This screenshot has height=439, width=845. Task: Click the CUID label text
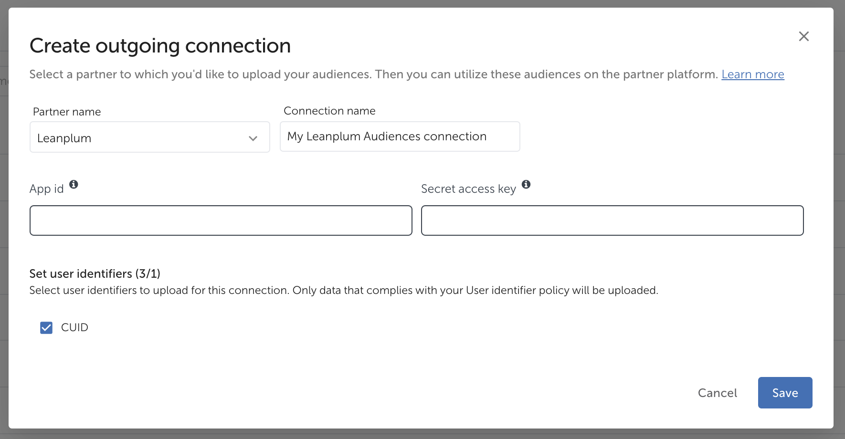74,327
